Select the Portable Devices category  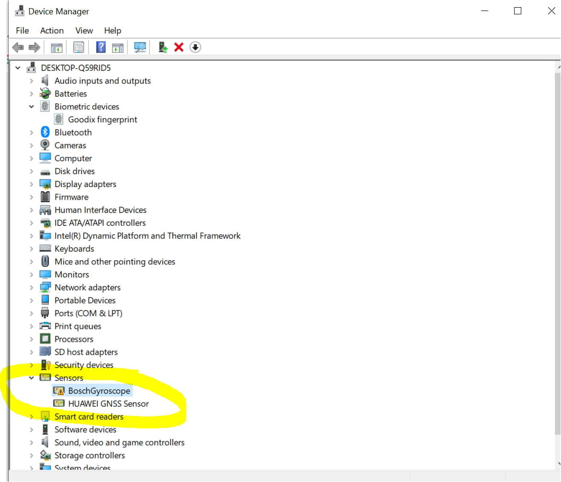85,300
